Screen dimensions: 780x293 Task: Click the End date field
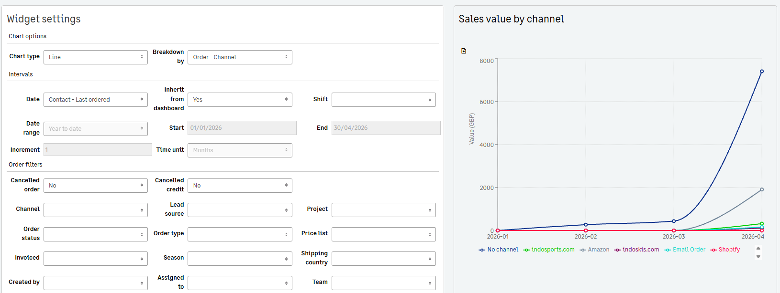(x=386, y=128)
